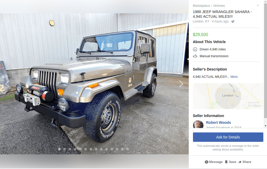Screen dimensions: 267x169
Task: Click the speedometer mileage icon
Action: tap(195, 49)
